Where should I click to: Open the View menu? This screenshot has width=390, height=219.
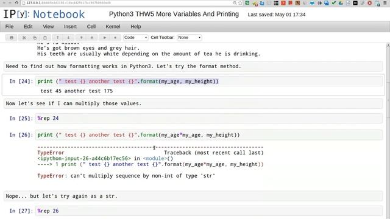point(48,27)
